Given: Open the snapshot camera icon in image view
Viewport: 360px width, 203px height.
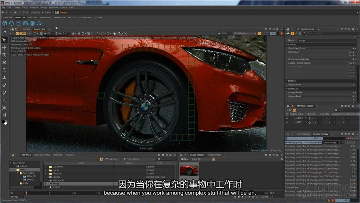Looking at the screenshot, I should pyautogui.click(x=79, y=33).
